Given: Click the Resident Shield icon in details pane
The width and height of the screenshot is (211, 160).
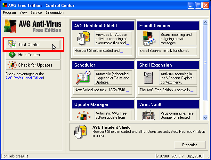Looking at the screenshot, I should [80, 132].
